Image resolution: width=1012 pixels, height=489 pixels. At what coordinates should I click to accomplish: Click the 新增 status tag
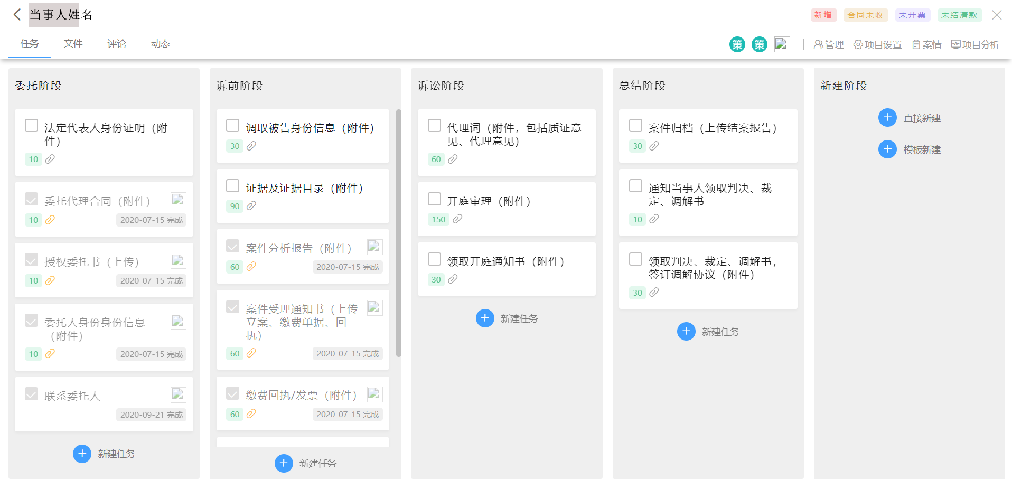tap(823, 15)
